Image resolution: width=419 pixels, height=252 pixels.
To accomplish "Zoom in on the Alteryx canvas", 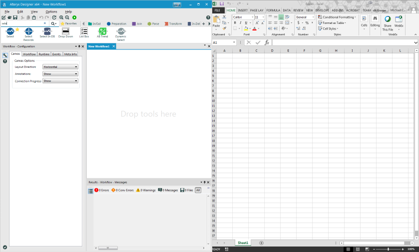I will [x=61, y=17].
